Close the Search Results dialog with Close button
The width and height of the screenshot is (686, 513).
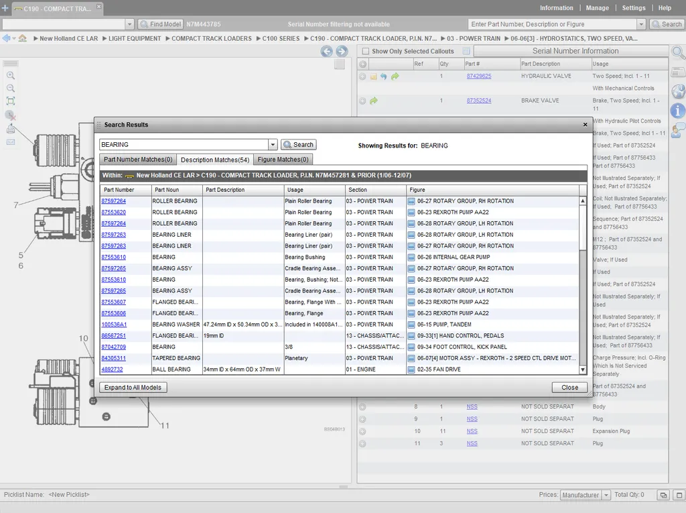(569, 388)
